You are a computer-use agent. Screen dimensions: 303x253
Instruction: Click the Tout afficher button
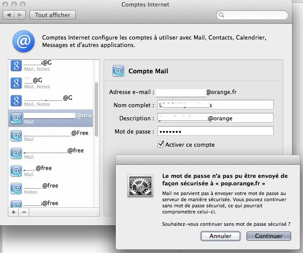pyautogui.click(x=52, y=15)
